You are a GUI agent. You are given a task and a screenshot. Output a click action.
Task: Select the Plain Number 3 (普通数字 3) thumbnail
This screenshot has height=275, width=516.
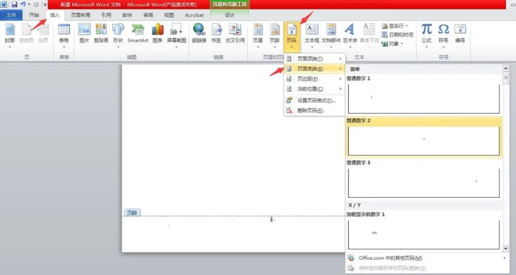(424, 183)
